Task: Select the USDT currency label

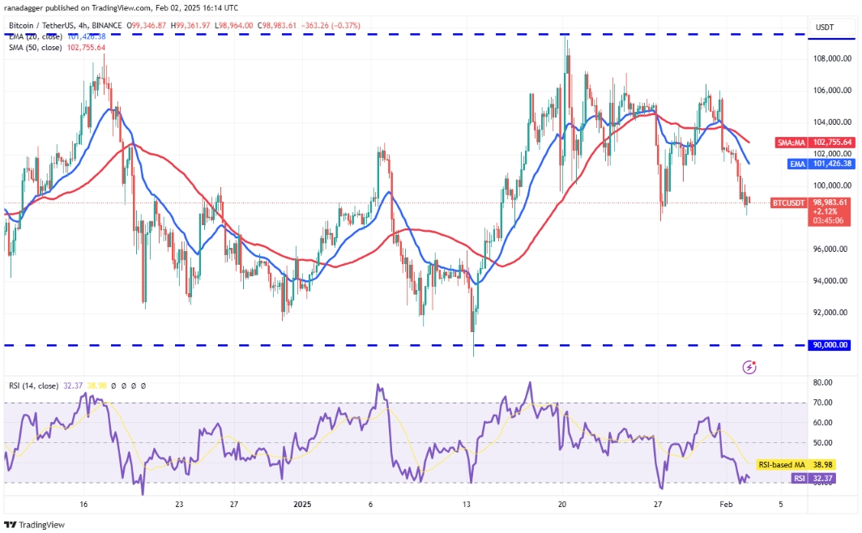Action: [825, 27]
